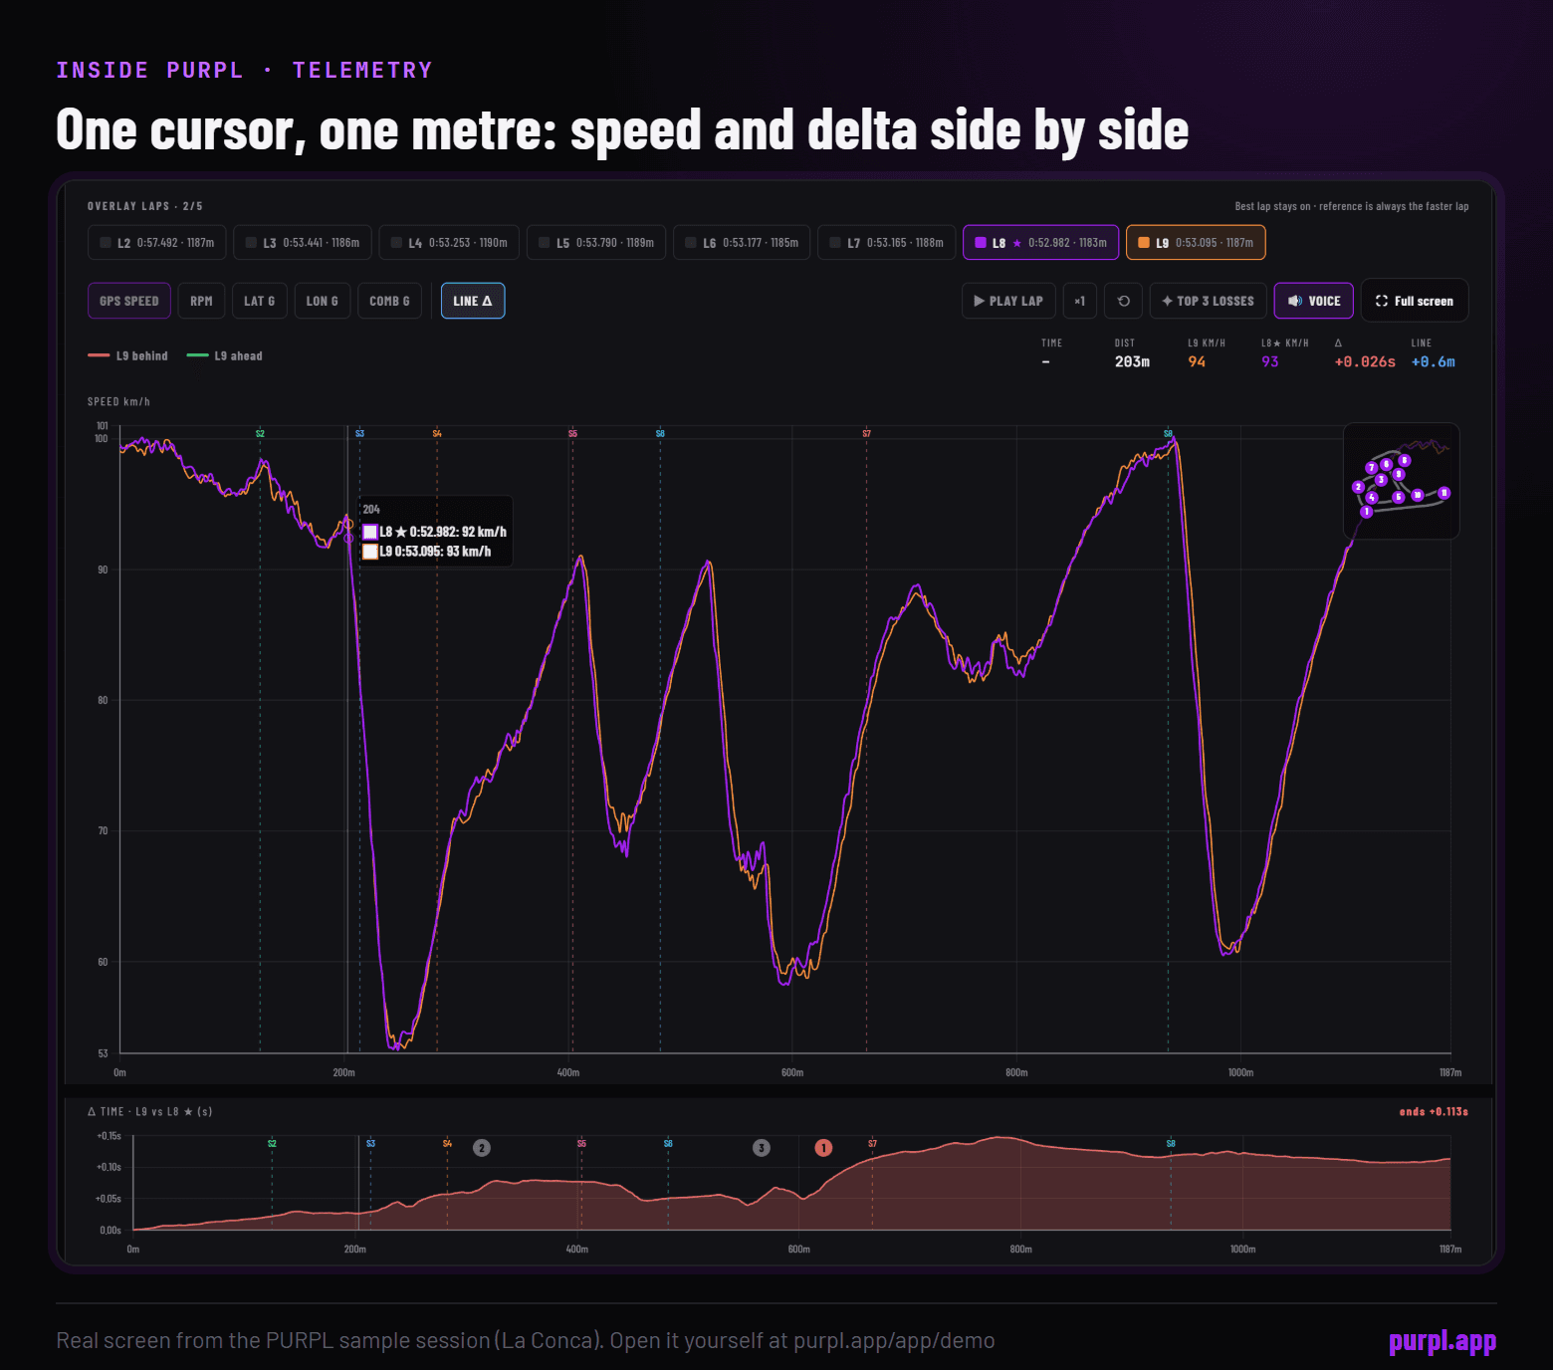Toggle the LINE Δ overlay
The image size is (1553, 1370).
[473, 301]
